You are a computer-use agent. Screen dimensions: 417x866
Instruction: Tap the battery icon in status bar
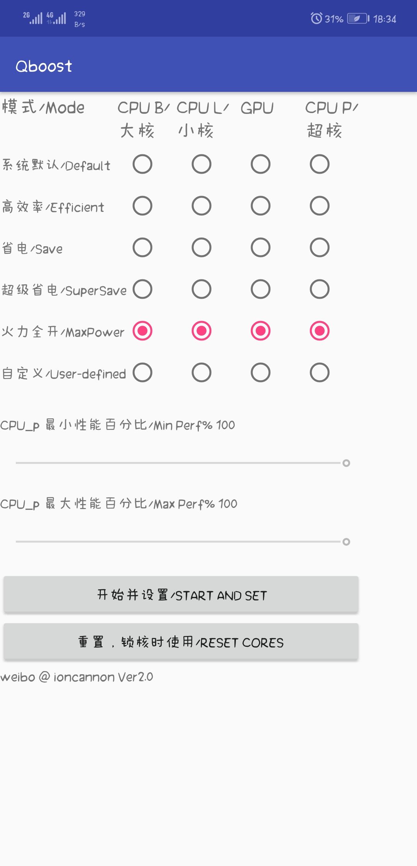point(358,19)
